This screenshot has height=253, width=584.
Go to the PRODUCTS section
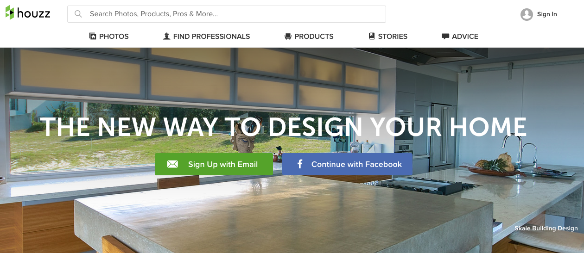[x=309, y=36]
